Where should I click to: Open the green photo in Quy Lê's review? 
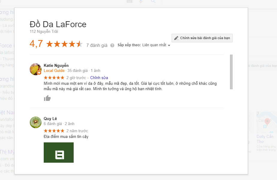click(59, 153)
